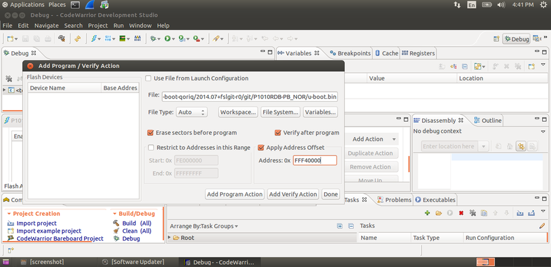This screenshot has width=551, height=267.
Task: Click the collapse-all minus icon near Arrange By
Action: pyautogui.click(x=351, y=226)
